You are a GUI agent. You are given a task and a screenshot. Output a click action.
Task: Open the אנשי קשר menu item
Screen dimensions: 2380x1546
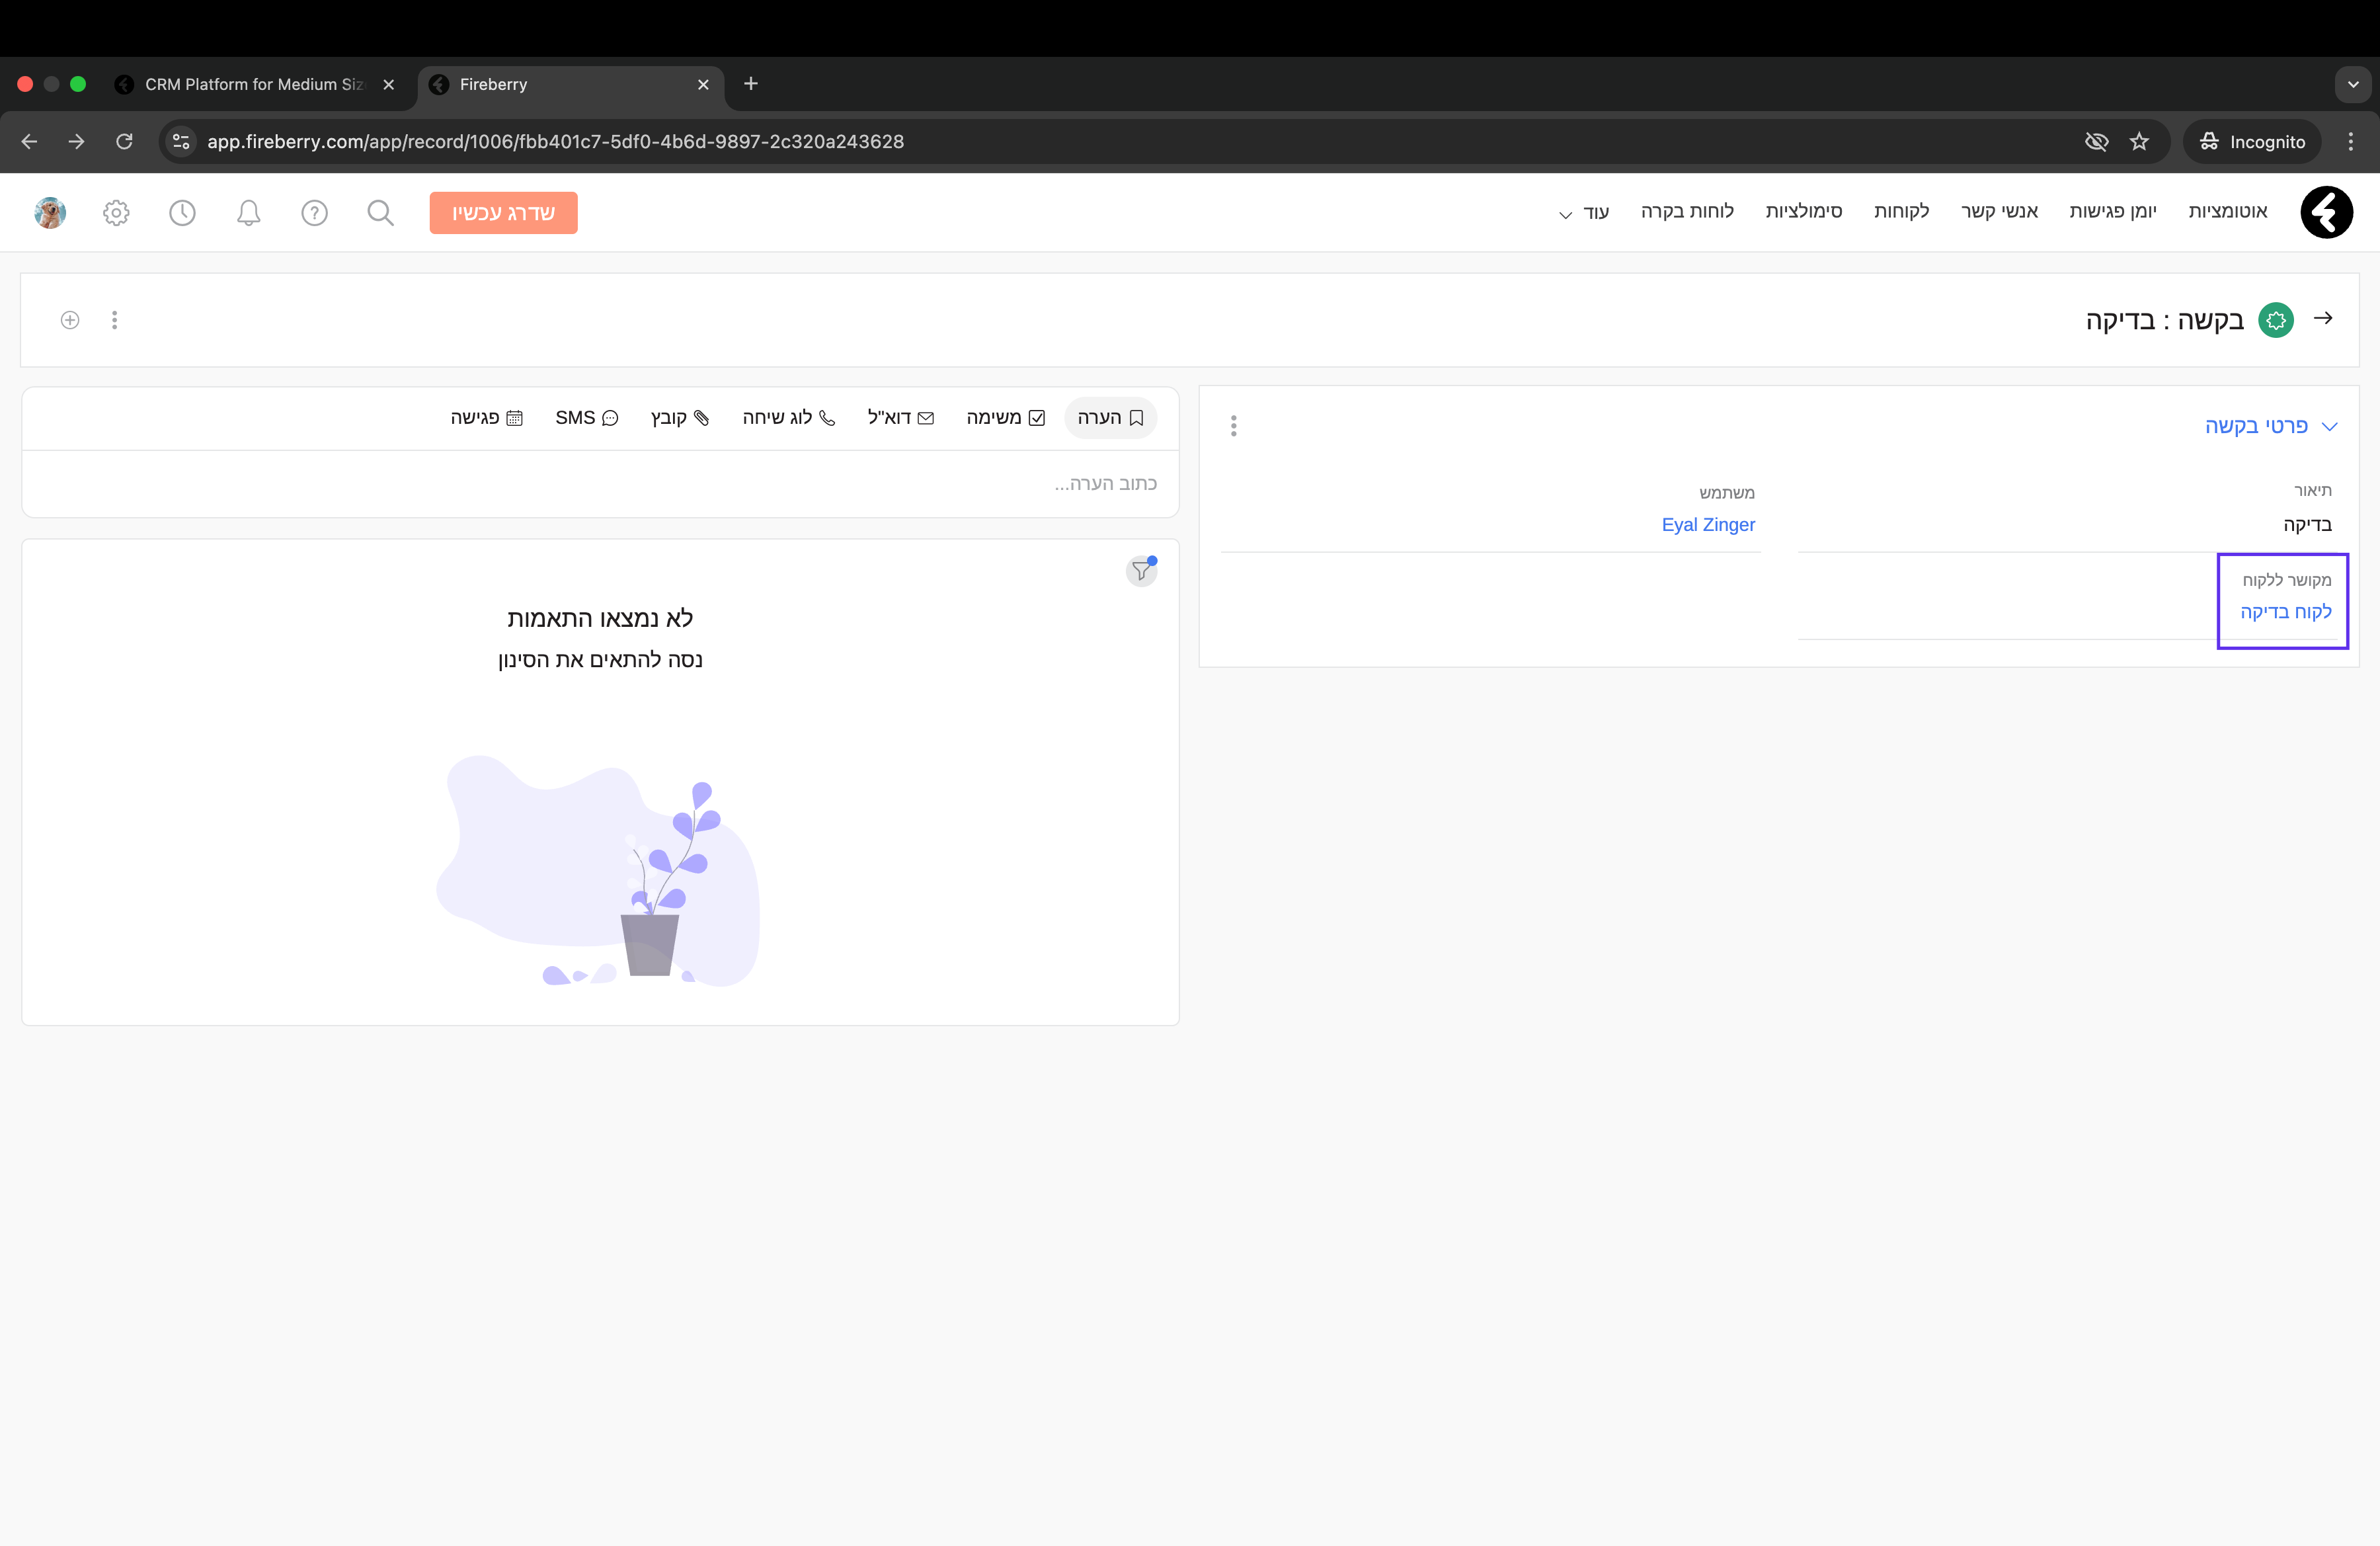pos(1999,211)
